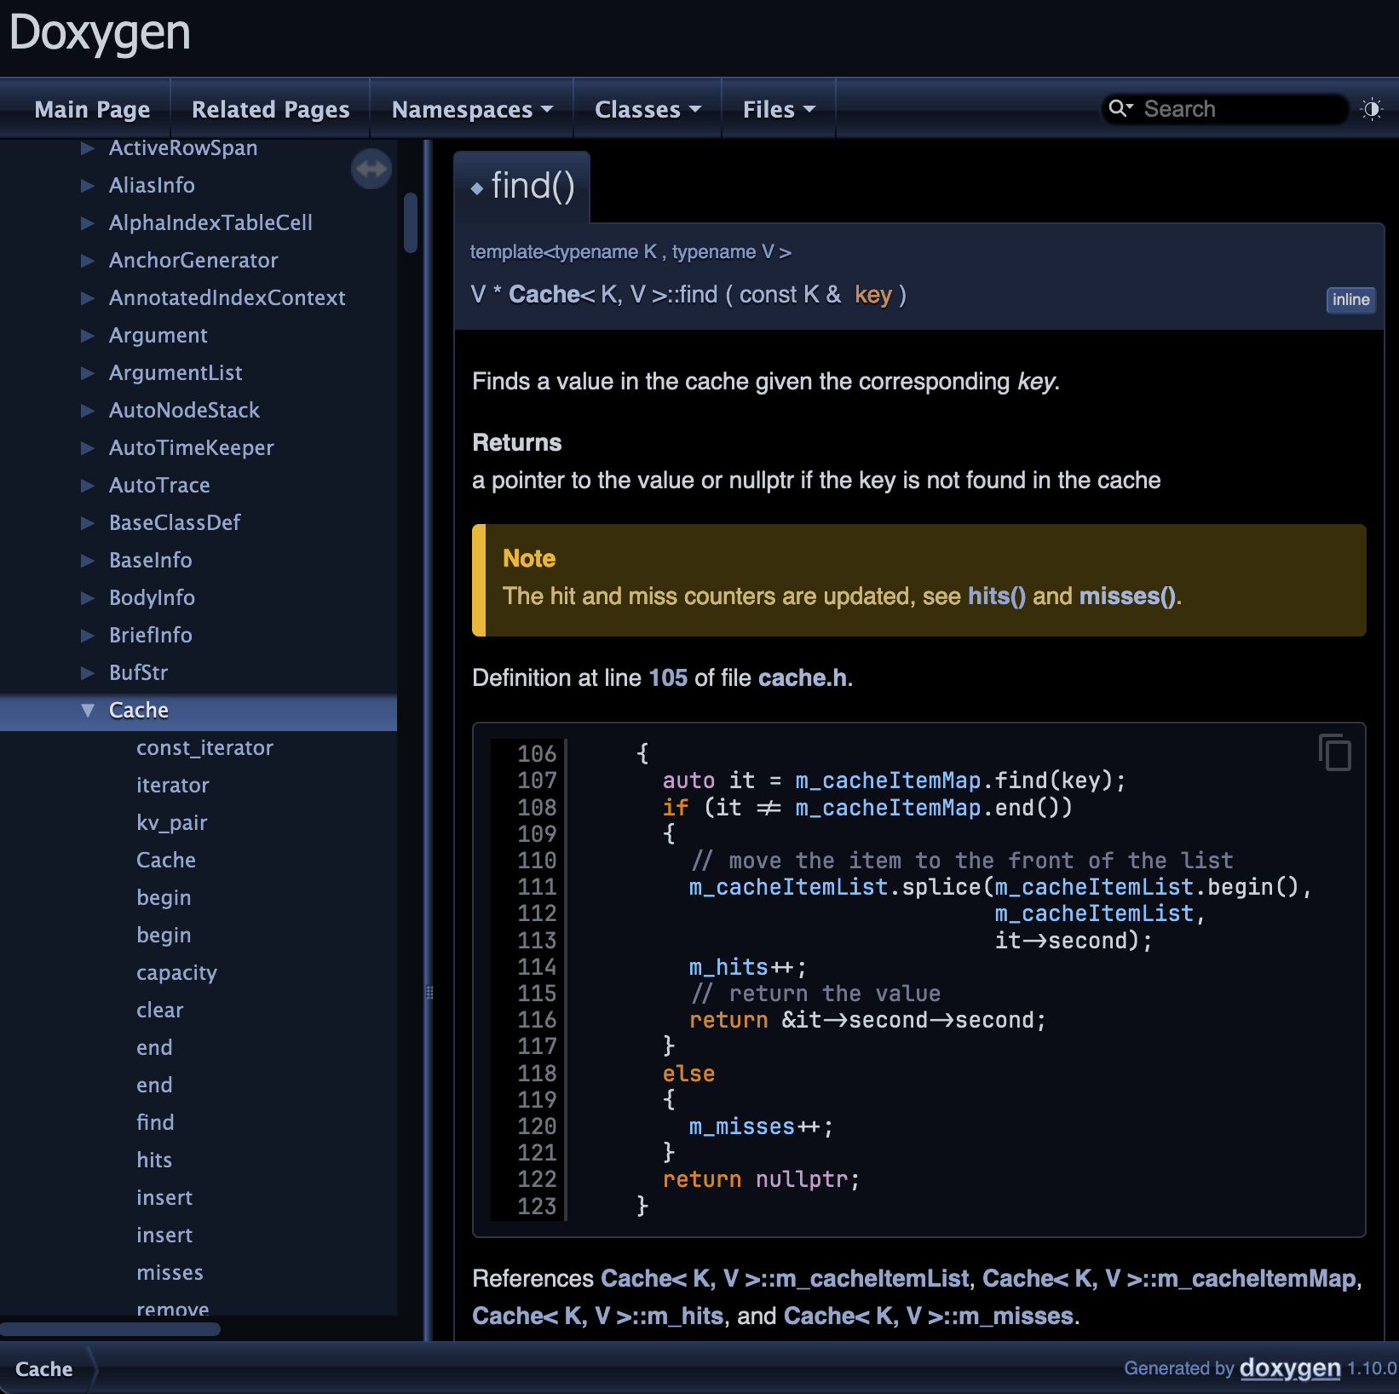Click the search magnifier icon
The width and height of the screenshot is (1399, 1394).
pyautogui.click(x=1120, y=108)
